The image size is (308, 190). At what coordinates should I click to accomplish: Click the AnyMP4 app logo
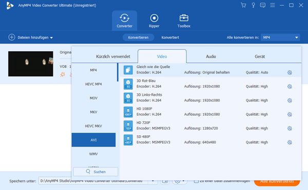tap(10, 6)
